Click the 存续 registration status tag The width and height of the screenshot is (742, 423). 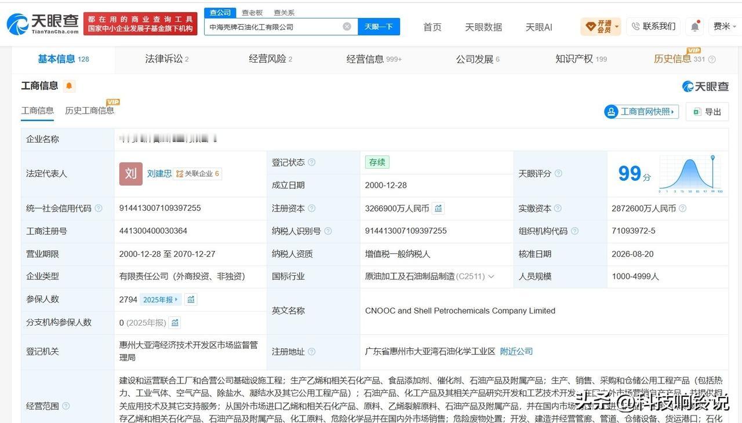(x=377, y=162)
